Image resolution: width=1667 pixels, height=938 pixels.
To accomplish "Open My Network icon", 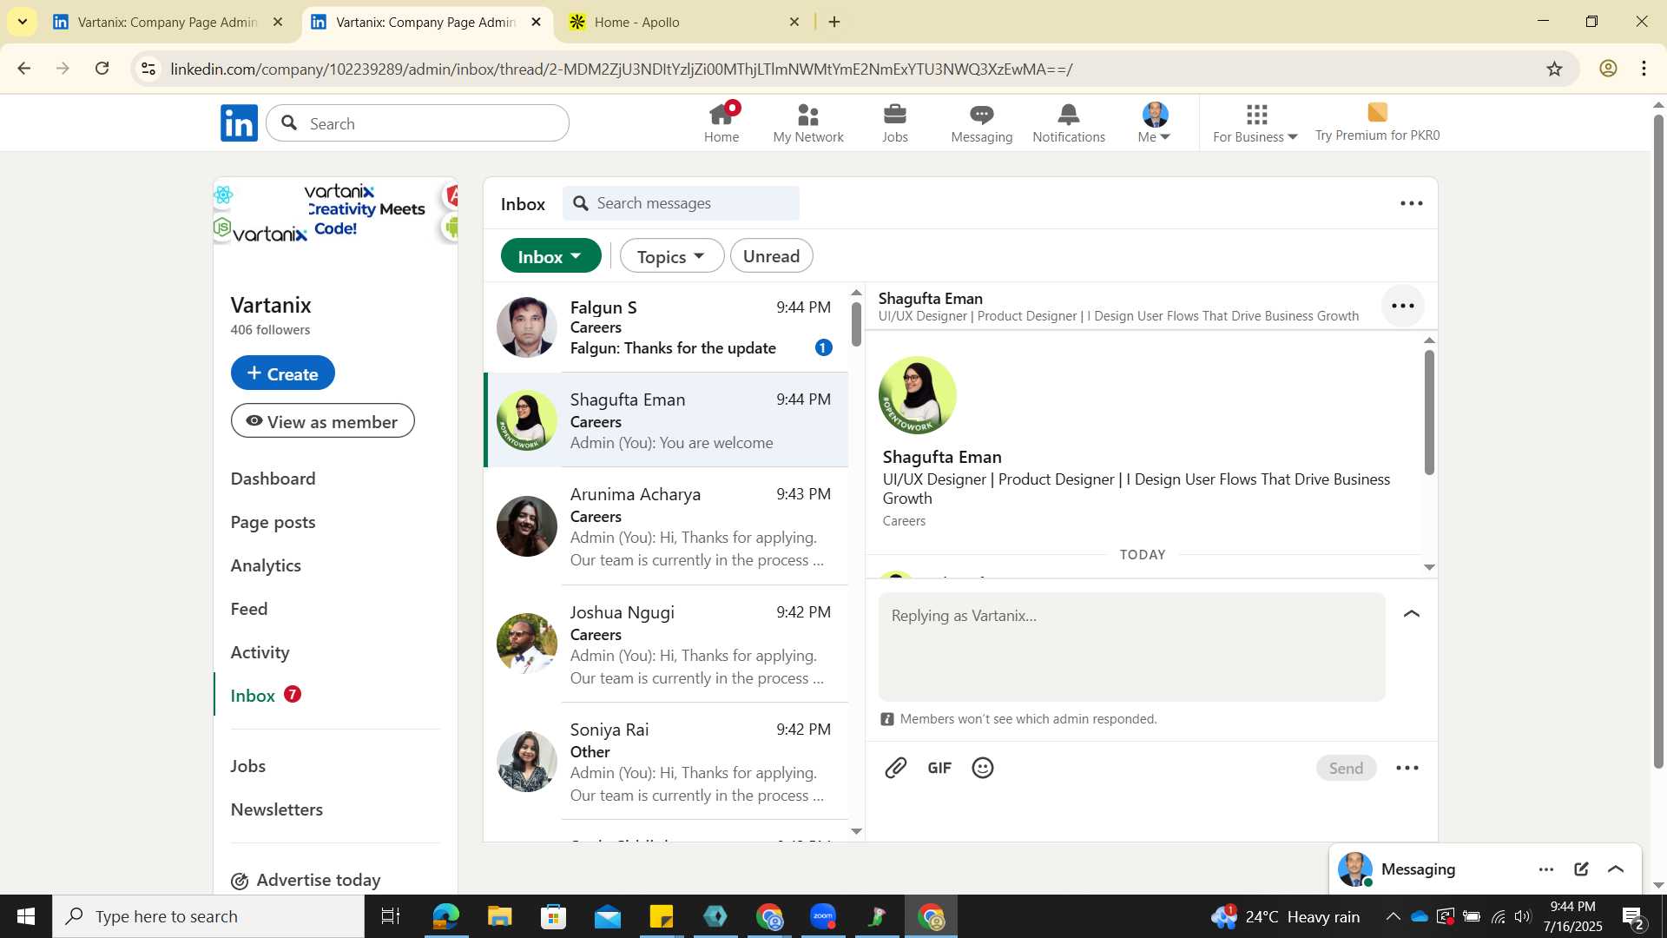I will point(808,122).
